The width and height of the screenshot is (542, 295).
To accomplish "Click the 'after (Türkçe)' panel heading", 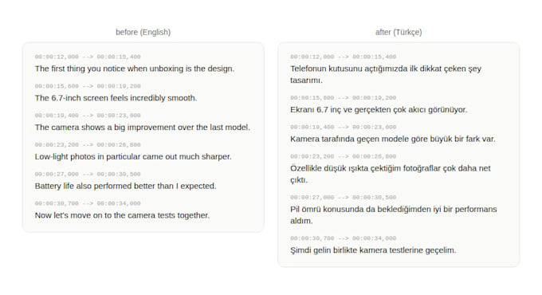I will pos(399,32).
